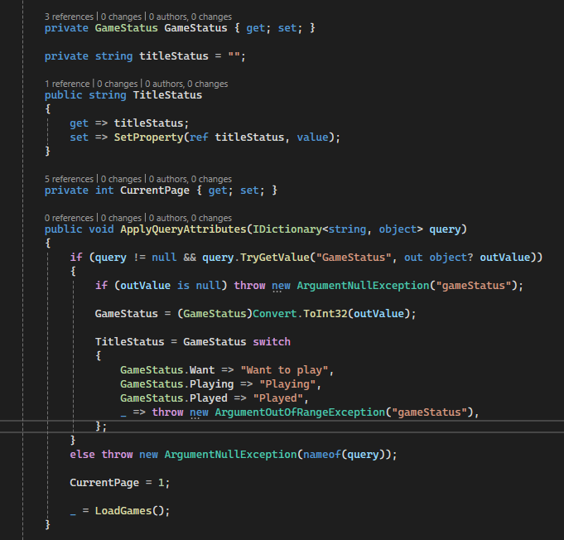Click TitleStatus name in public string declaration
The width and height of the screenshot is (564, 540).
pyautogui.click(x=167, y=95)
